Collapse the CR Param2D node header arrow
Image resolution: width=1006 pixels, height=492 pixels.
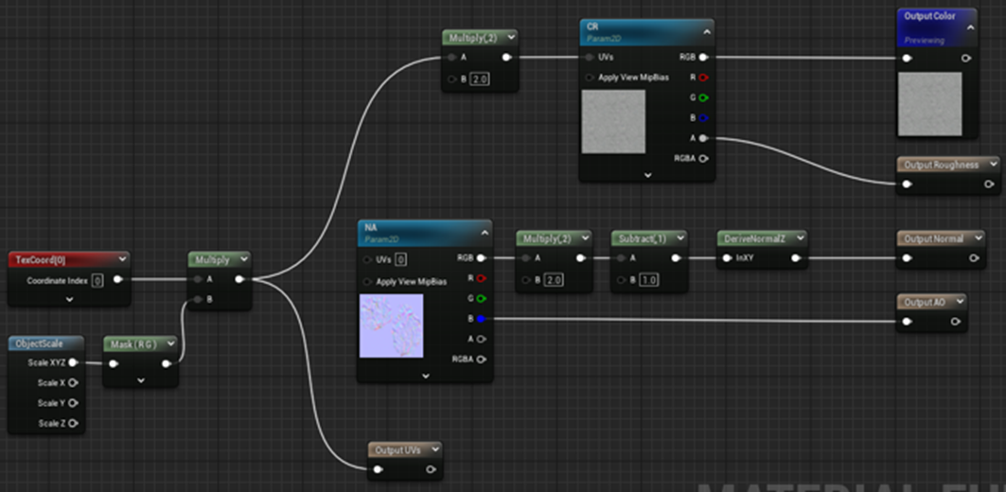(706, 31)
